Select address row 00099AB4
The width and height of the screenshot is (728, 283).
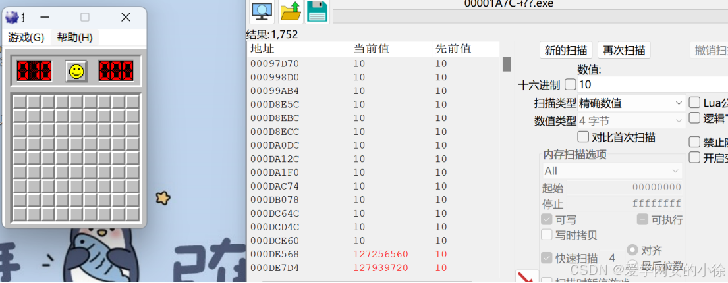click(374, 91)
